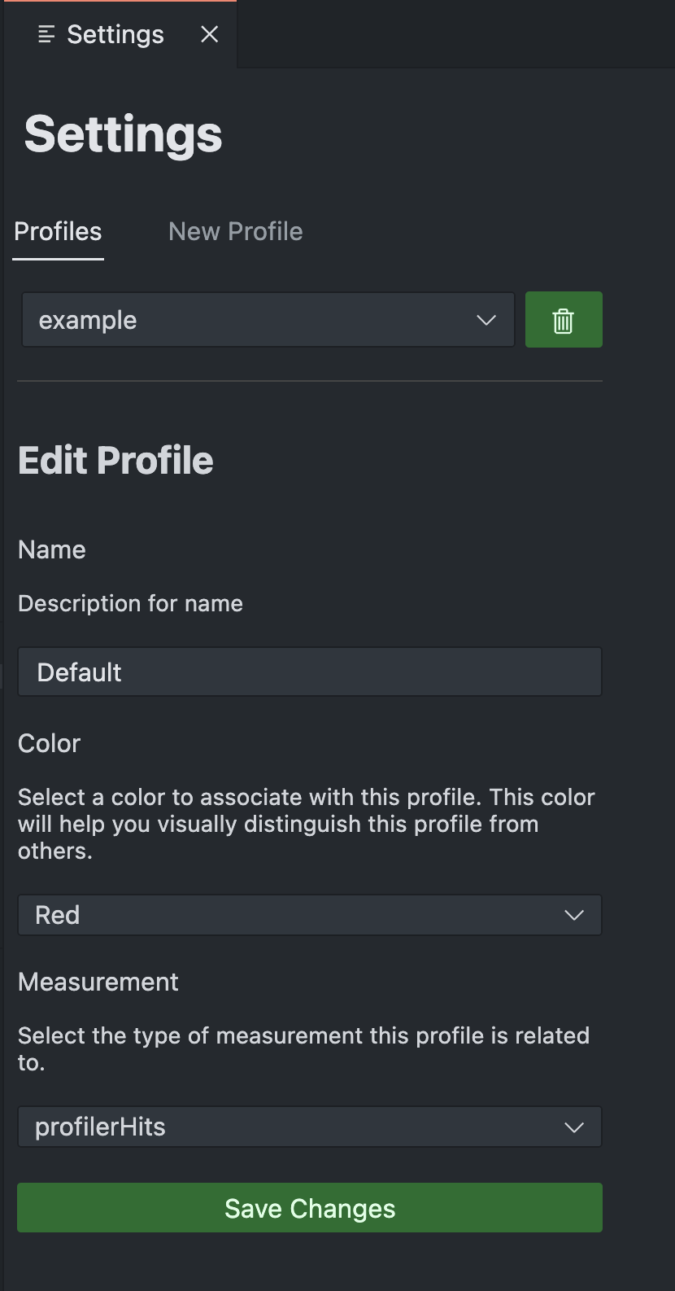Screen dimensions: 675x1291
Task: Select the Settings editor tab title
Action: click(115, 34)
